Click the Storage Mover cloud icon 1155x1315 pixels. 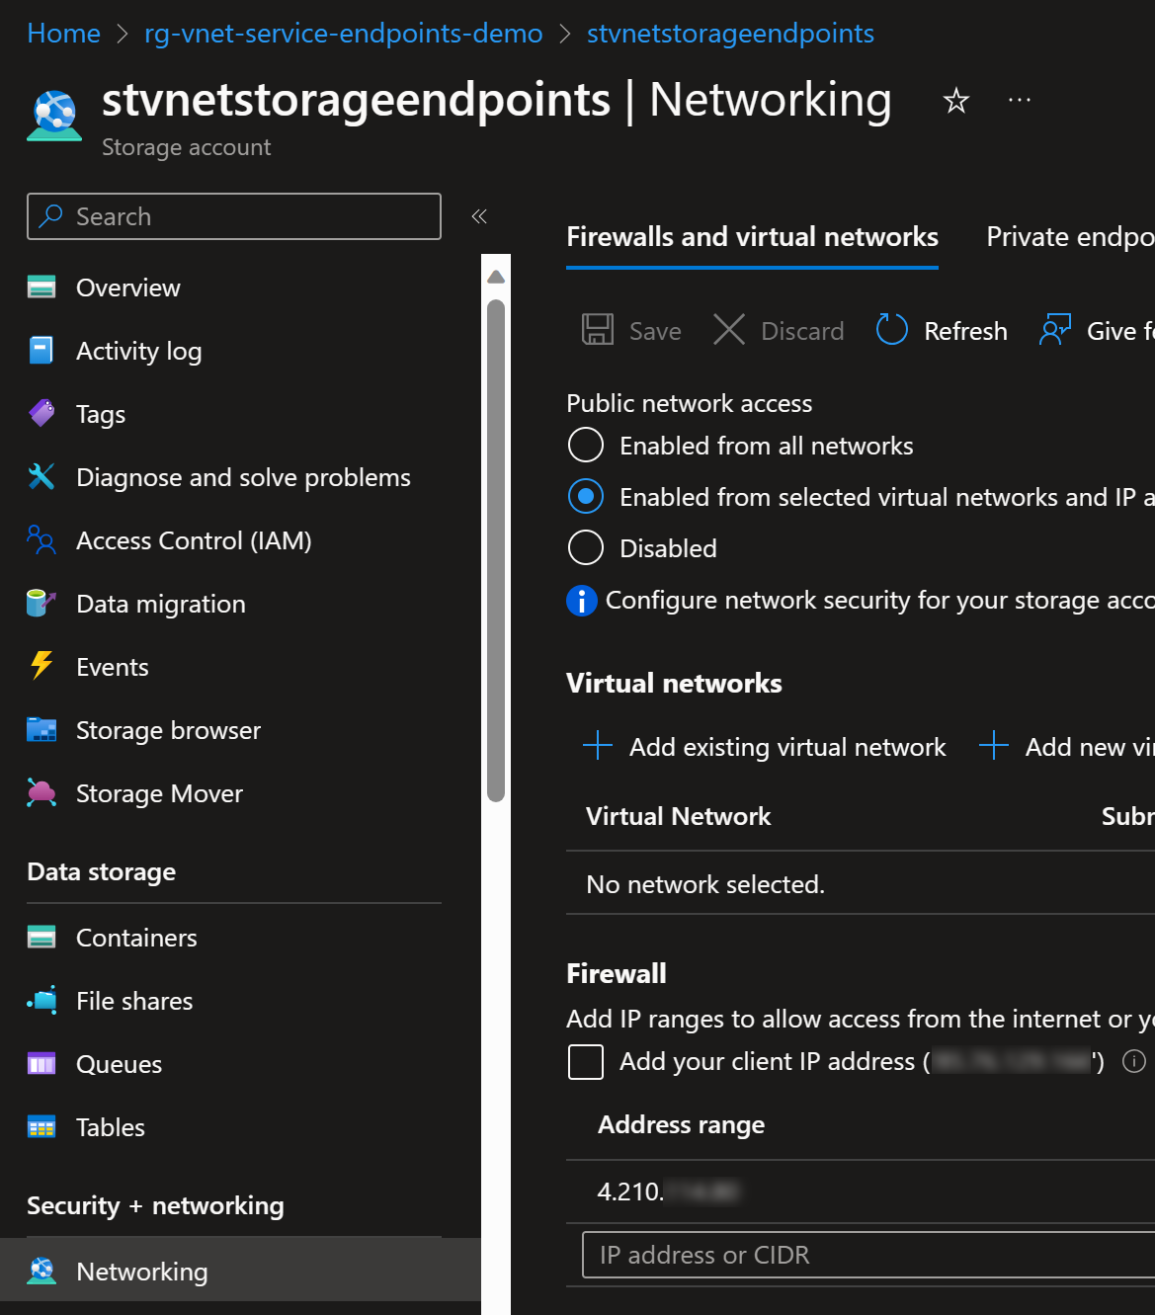pyautogui.click(x=41, y=793)
